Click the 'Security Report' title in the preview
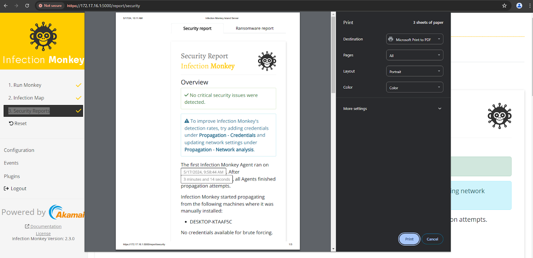The image size is (533, 258). [x=205, y=56]
